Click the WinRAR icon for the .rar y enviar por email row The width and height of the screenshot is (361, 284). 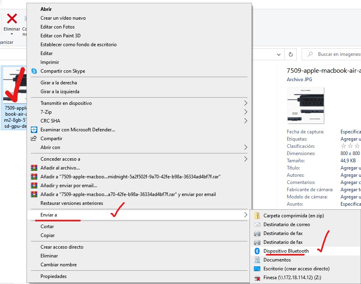34,194
